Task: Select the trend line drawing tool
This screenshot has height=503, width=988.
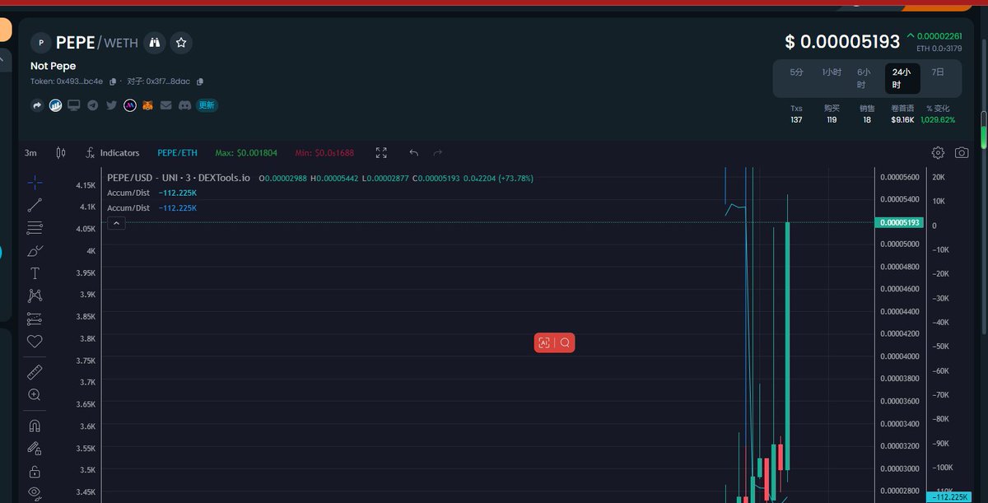Action: pyautogui.click(x=35, y=205)
